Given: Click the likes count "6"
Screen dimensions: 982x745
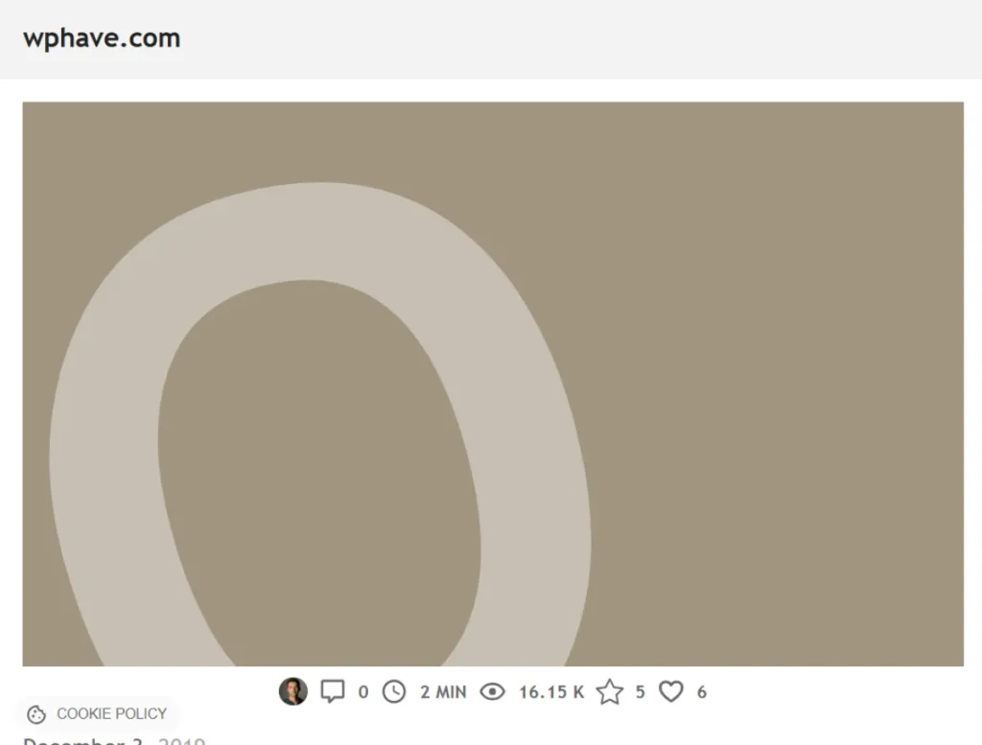Looking at the screenshot, I should coord(702,692).
